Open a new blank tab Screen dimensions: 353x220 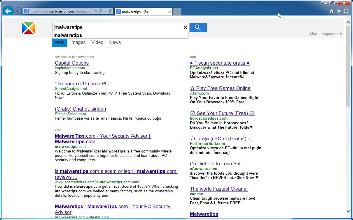coord(177,12)
